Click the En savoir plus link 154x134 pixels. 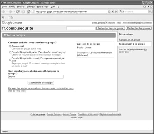145,50
